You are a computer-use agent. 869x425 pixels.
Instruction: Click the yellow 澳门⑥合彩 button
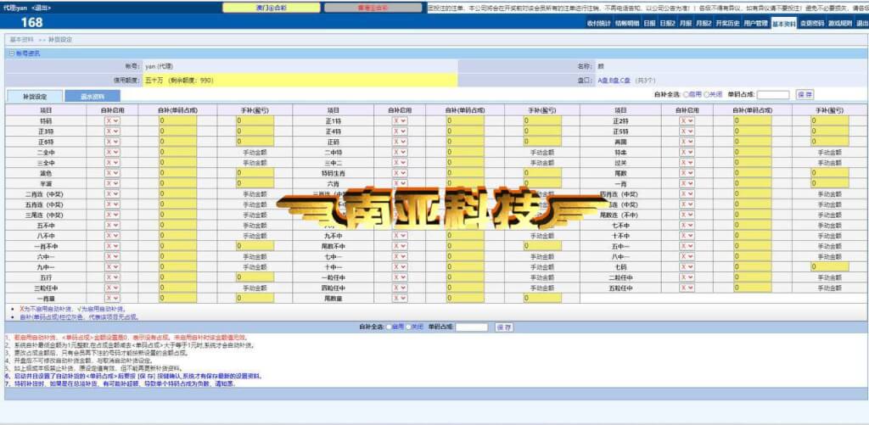(271, 8)
